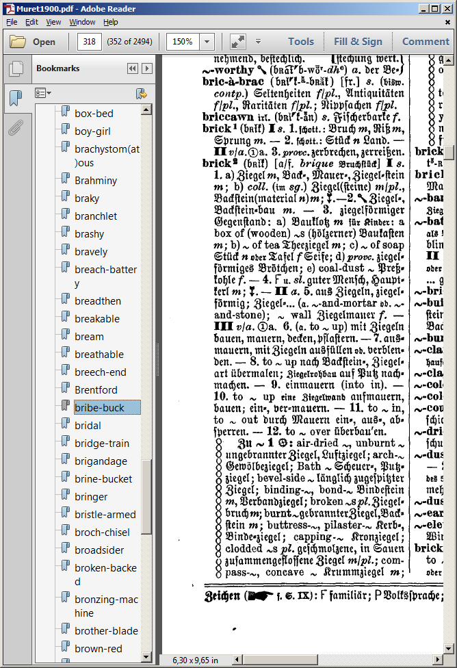Jump to the bravely bookmark
Viewport: 457px width, 668px height.
tap(91, 252)
